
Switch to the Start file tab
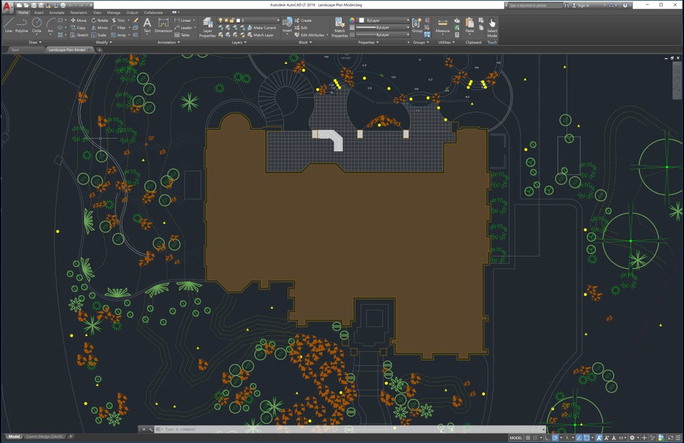click(x=15, y=50)
